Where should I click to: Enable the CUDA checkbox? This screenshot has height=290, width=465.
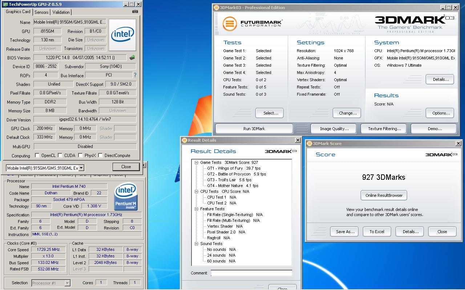click(60, 156)
